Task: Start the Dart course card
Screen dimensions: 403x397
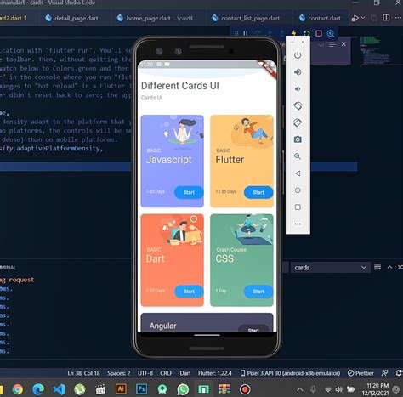Action: pyautogui.click(x=189, y=292)
